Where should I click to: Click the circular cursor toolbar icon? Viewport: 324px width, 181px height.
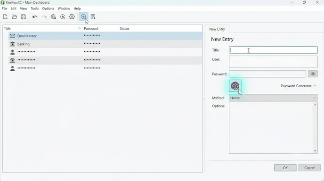[x=63, y=17]
